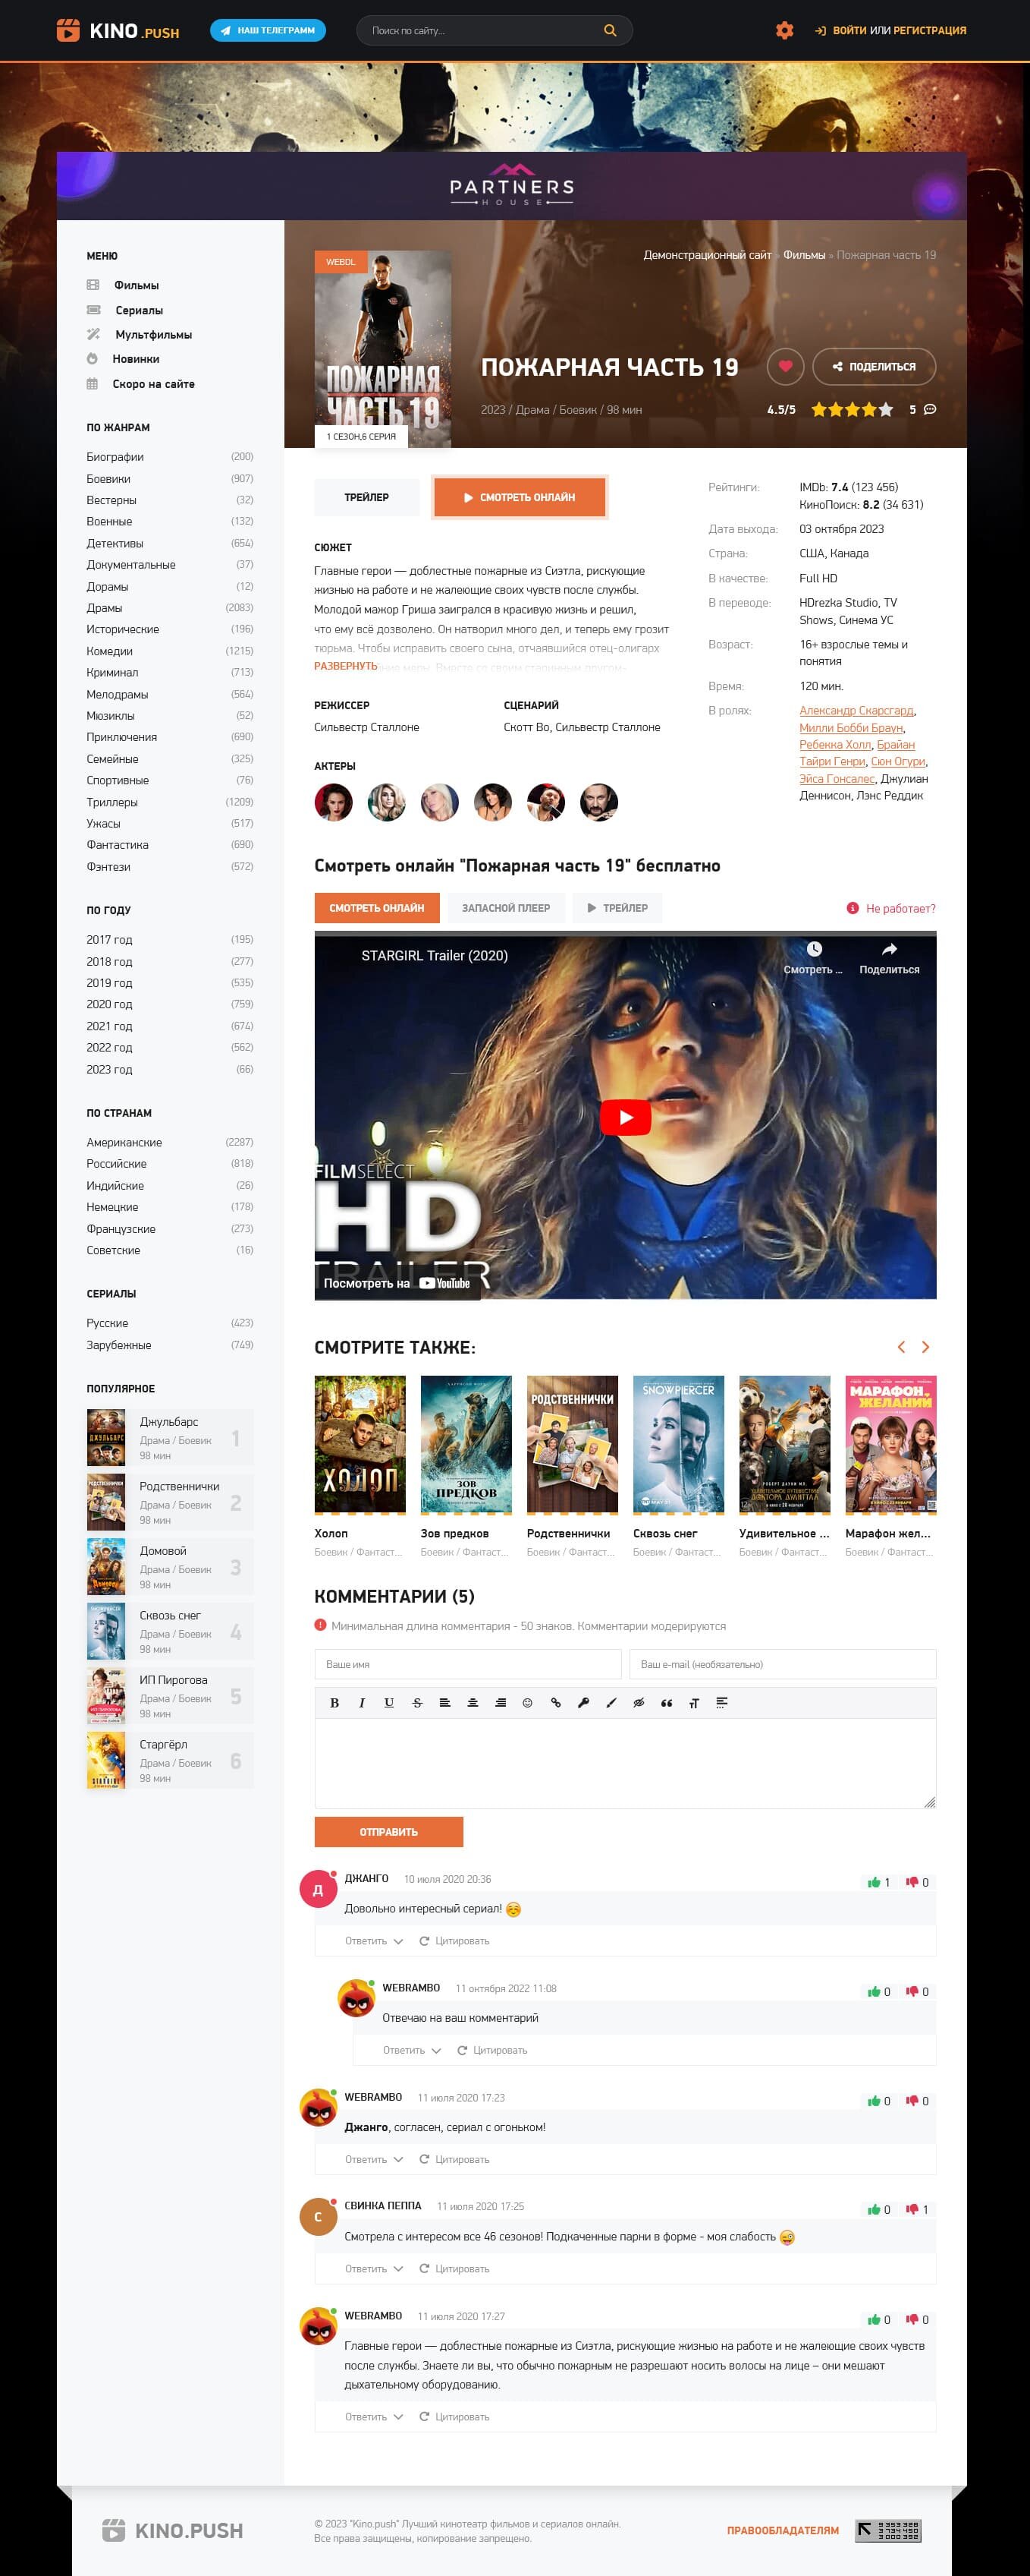This screenshot has height=2576, width=1030.
Task: Play the STARGIRL trailer video
Action: click(624, 1117)
